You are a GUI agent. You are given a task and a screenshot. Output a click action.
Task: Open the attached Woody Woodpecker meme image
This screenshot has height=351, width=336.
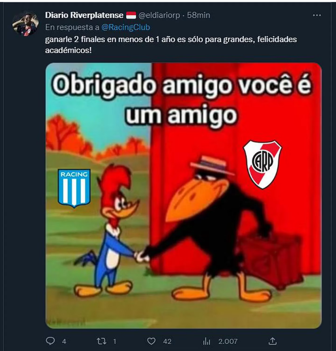click(x=184, y=195)
